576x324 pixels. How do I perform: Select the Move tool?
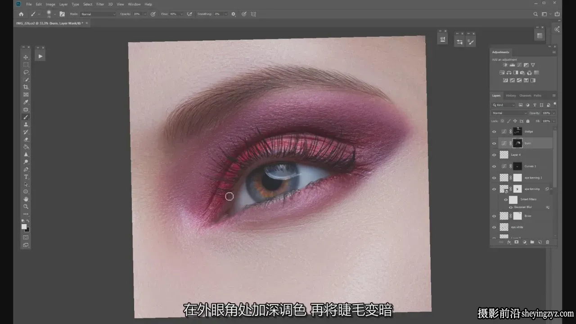pos(26,57)
